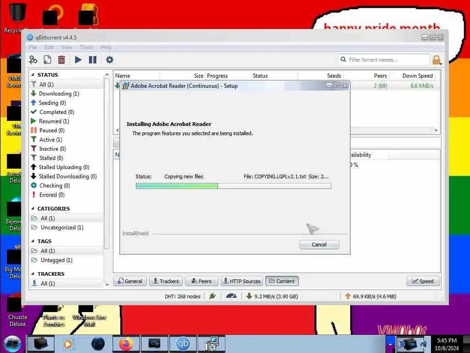Image resolution: width=470 pixels, height=353 pixels.
Task: Open the View menu in qBittorrent
Action: pos(67,47)
